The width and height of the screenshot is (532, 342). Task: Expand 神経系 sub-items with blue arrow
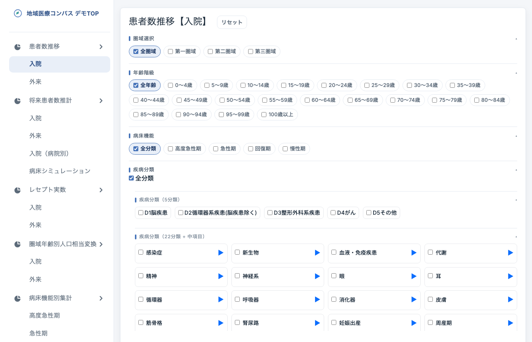317,276
